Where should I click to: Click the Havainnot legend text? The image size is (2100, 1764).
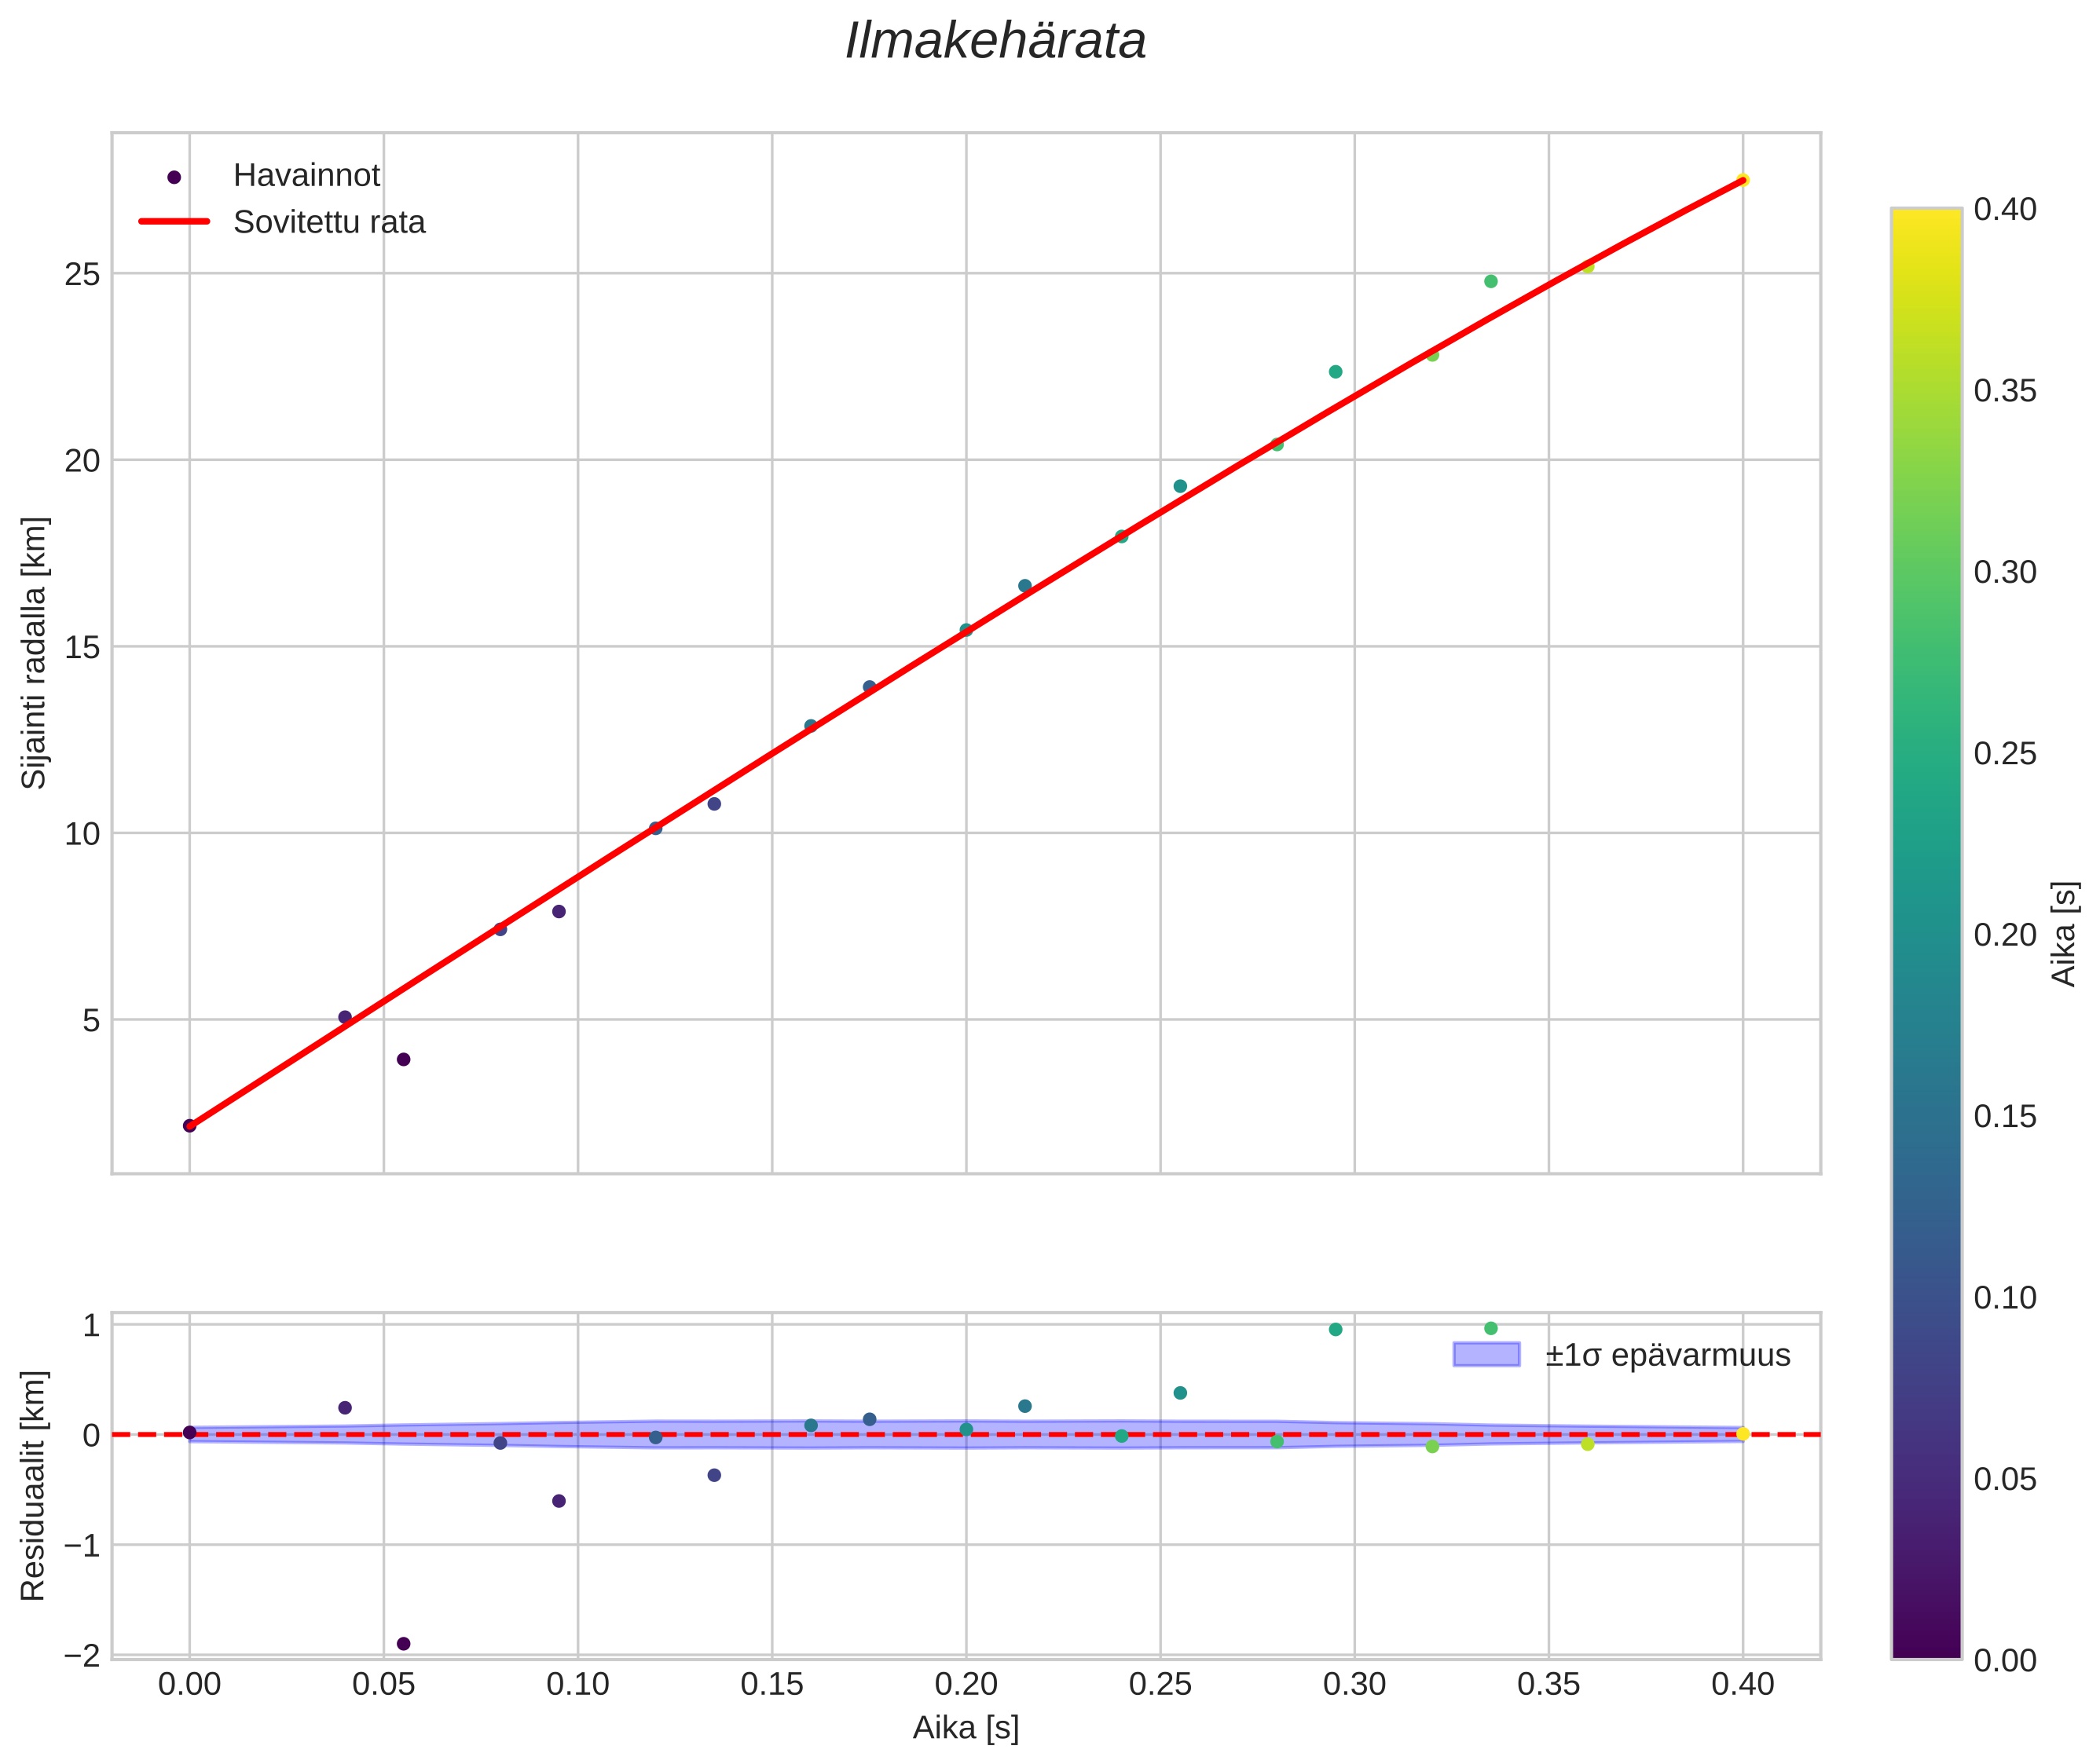306,176
